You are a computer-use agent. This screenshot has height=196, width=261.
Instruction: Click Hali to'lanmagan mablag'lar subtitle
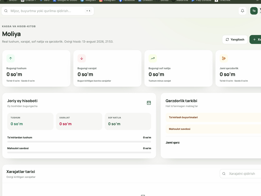coord(182,106)
